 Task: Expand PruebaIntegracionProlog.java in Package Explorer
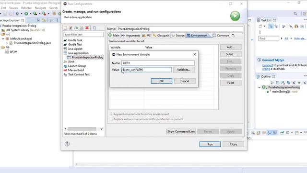(7, 43)
